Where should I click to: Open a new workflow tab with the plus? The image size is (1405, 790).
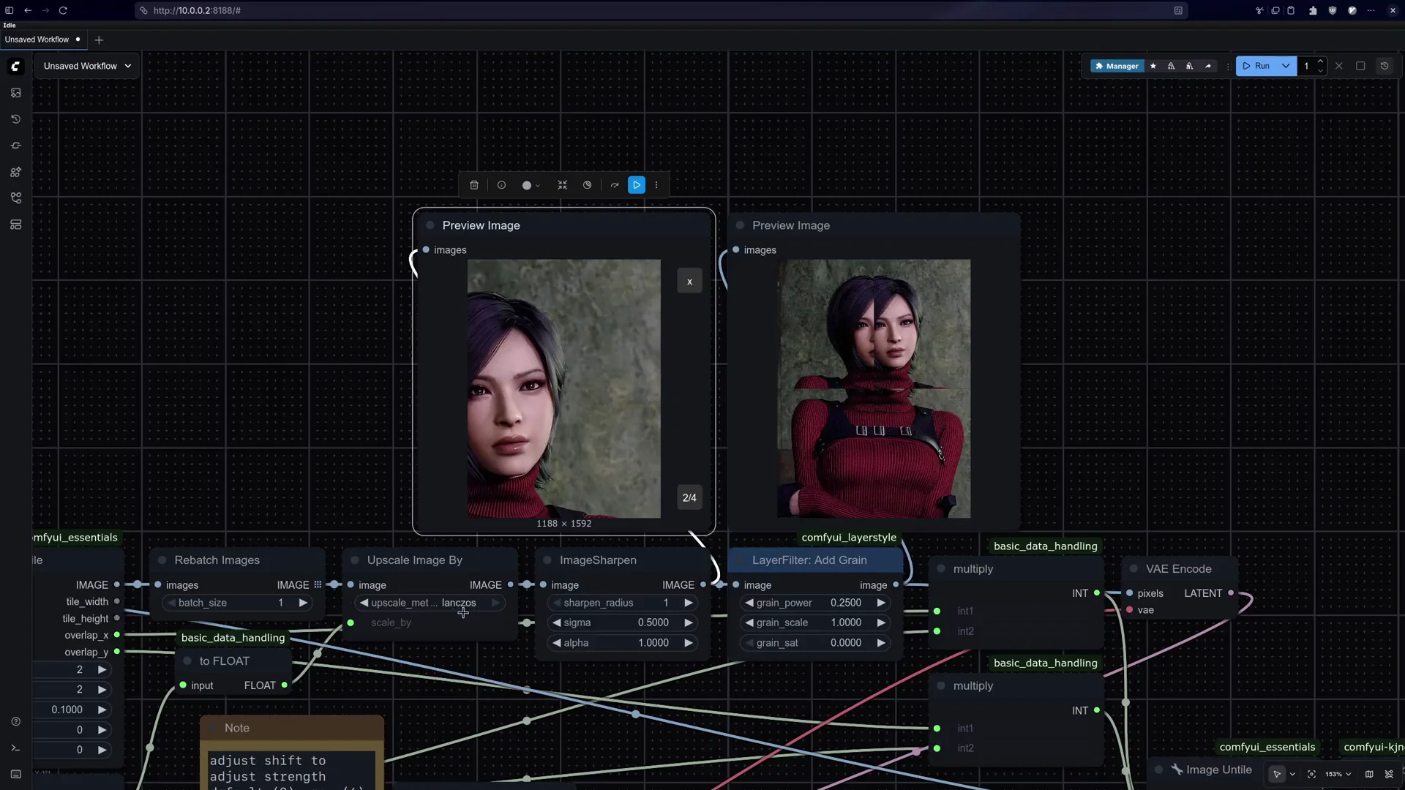pos(100,39)
